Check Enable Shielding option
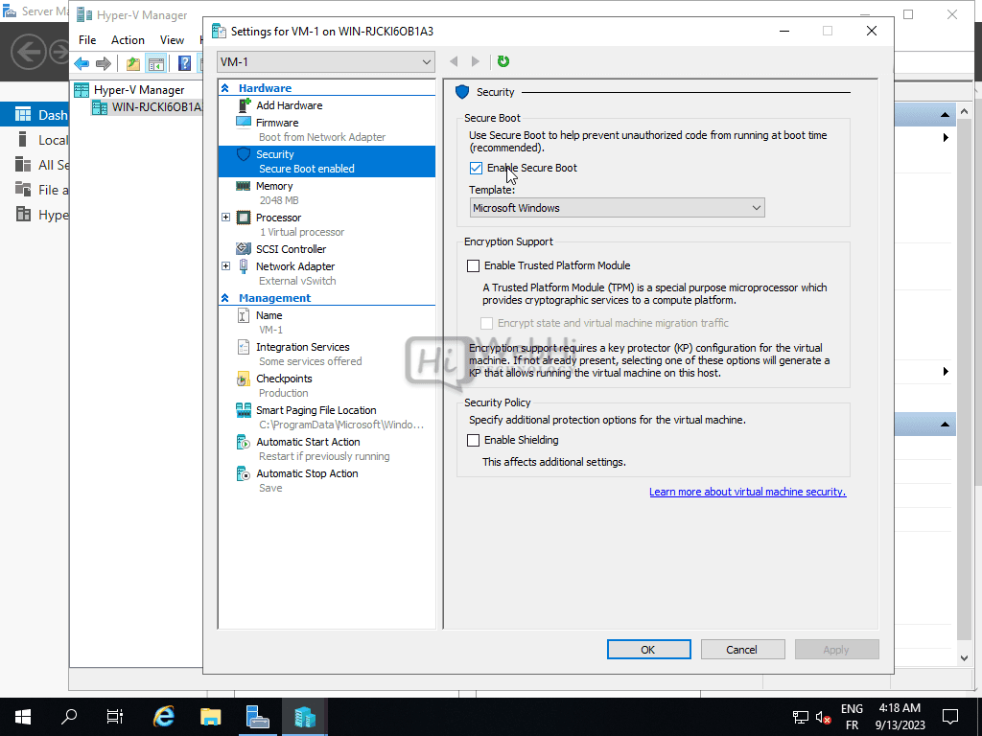Screen dimensions: 982x736 coord(474,441)
